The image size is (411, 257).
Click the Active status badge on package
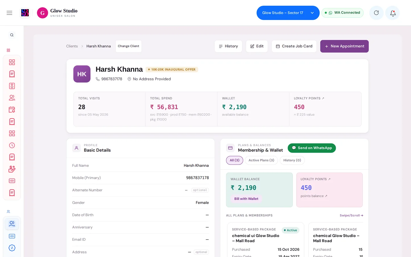(x=291, y=230)
